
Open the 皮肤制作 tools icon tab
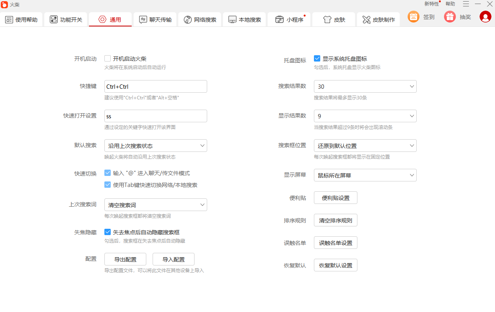pyautogui.click(x=367, y=19)
